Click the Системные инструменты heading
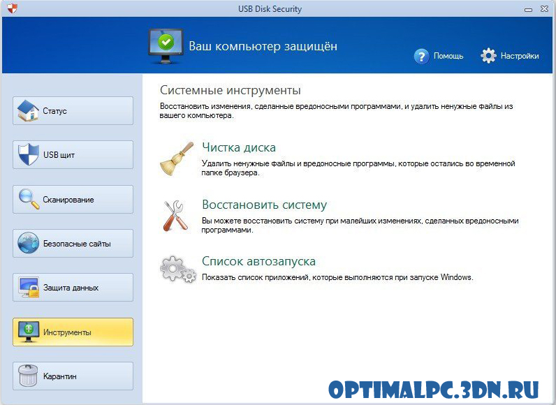The image size is (556, 405). pos(230,90)
